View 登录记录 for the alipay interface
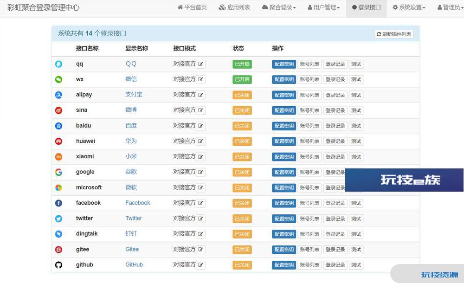 click(335, 95)
